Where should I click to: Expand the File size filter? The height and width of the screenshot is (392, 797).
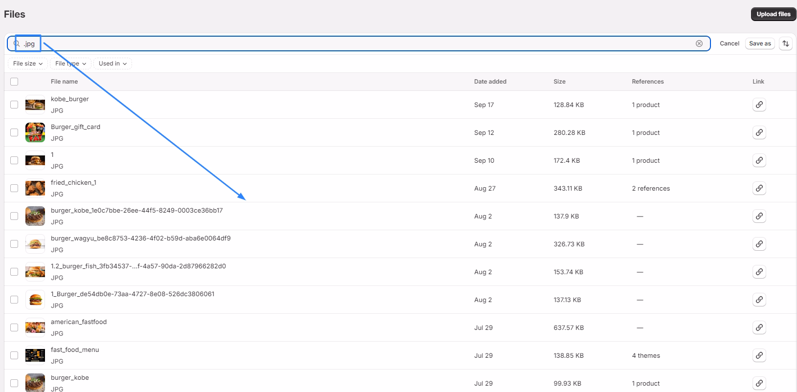[x=28, y=64]
